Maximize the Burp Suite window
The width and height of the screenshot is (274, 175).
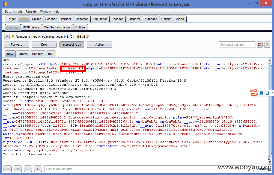[x=256, y=3]
